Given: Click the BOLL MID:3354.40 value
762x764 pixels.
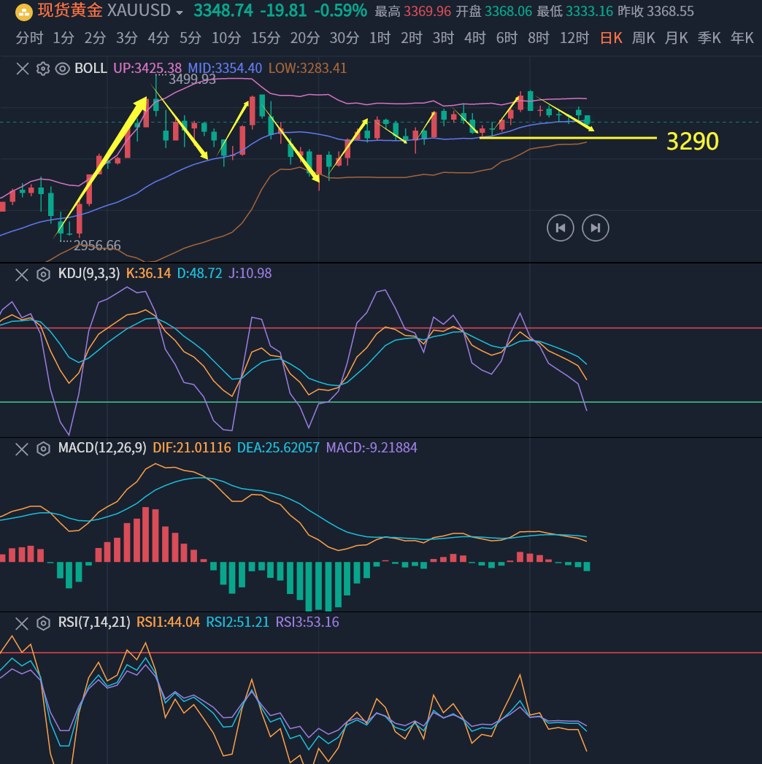Looking at the screenshot, I should pyautogui.click(x=225, y=68).
